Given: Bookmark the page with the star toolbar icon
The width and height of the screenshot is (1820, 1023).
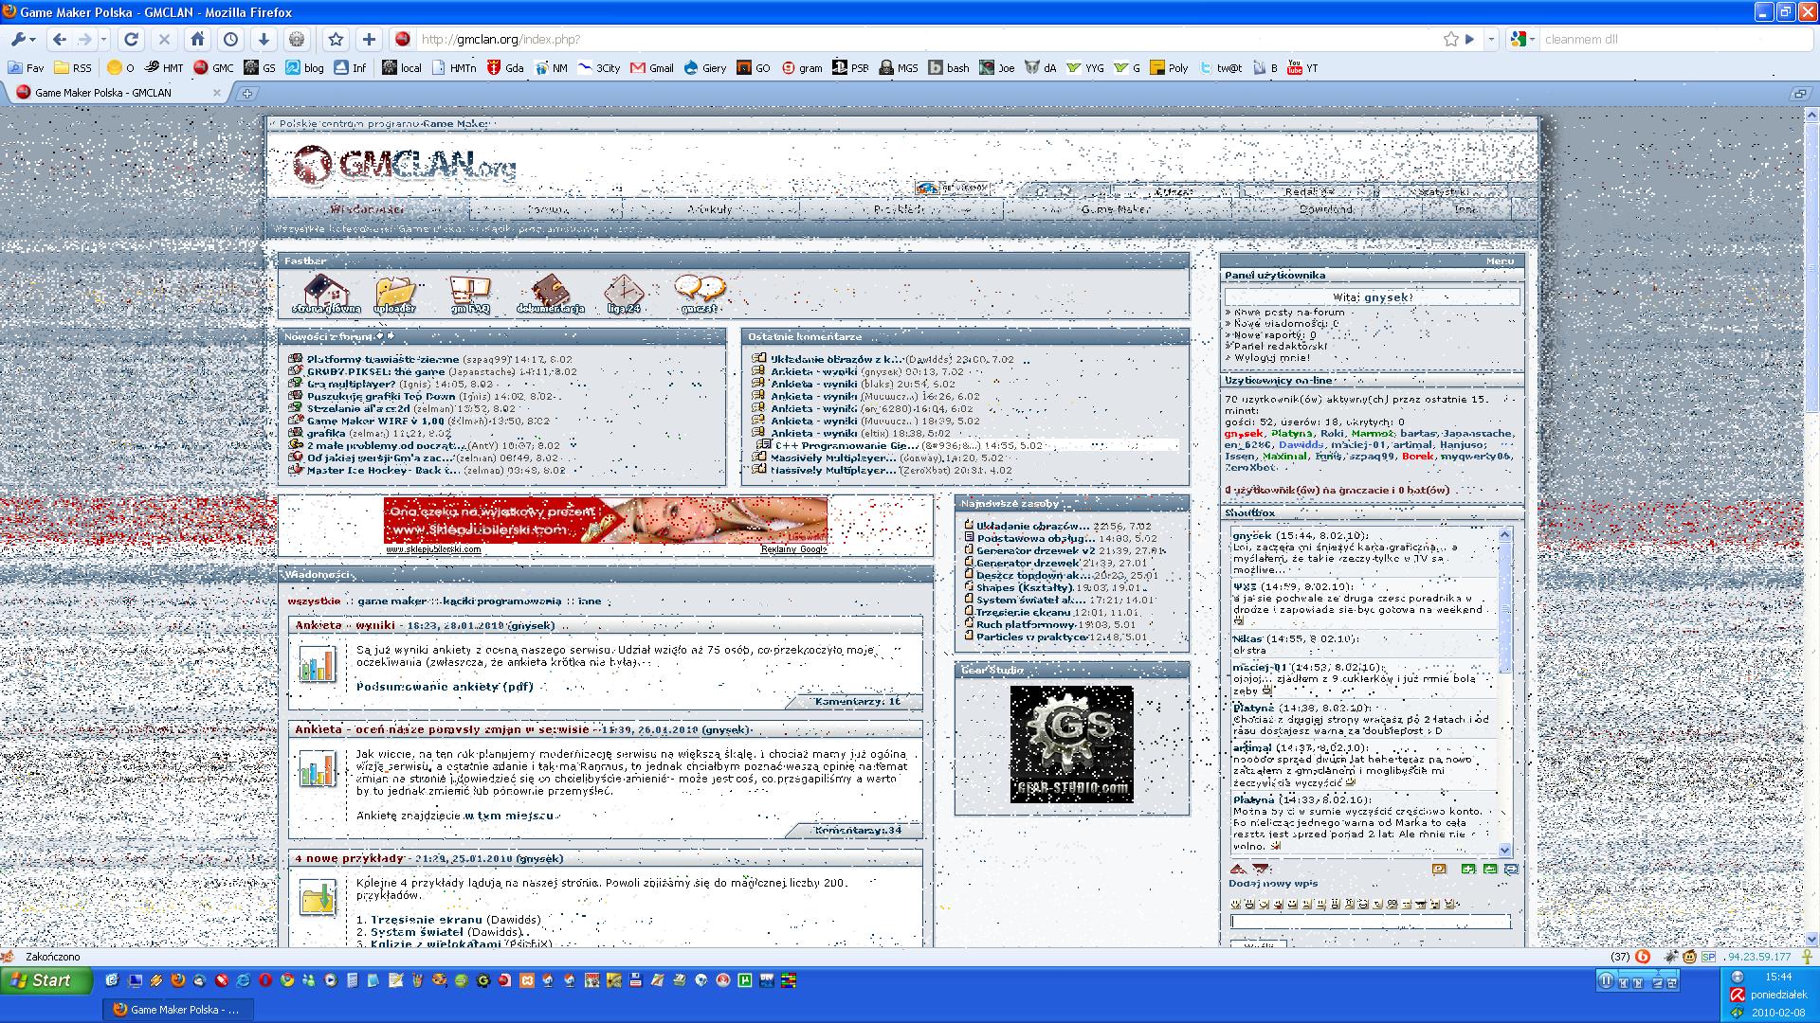Looking at the screenshot, I should 336,39.
